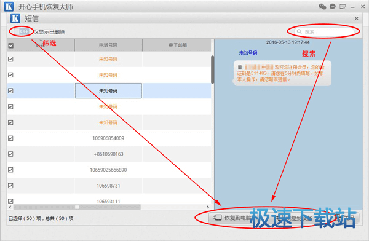Click the magnifier icon in search box
369x241 pixels.
(299, 31)
